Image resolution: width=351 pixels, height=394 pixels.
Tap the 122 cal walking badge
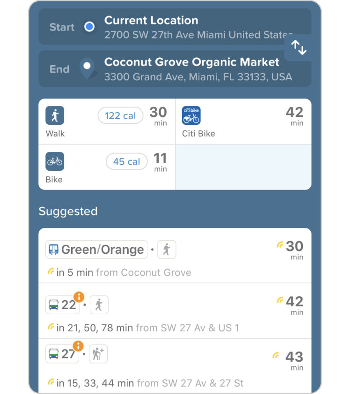tap(120, 116)
